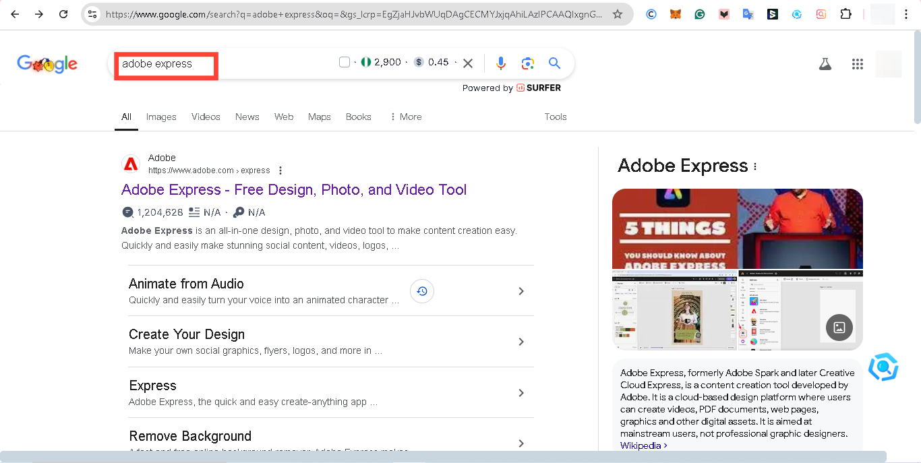Open the SURFER powered-by link
Image resolution: width=921 pixels, height=463 pixels.
click(539, 88)
